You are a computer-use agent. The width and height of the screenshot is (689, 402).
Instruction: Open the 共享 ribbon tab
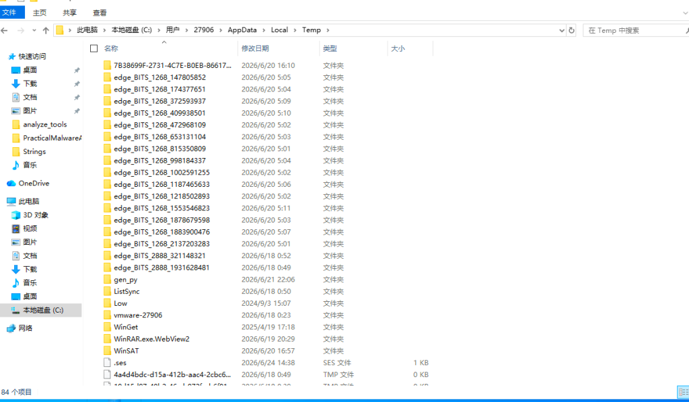(x=69, y=13)
